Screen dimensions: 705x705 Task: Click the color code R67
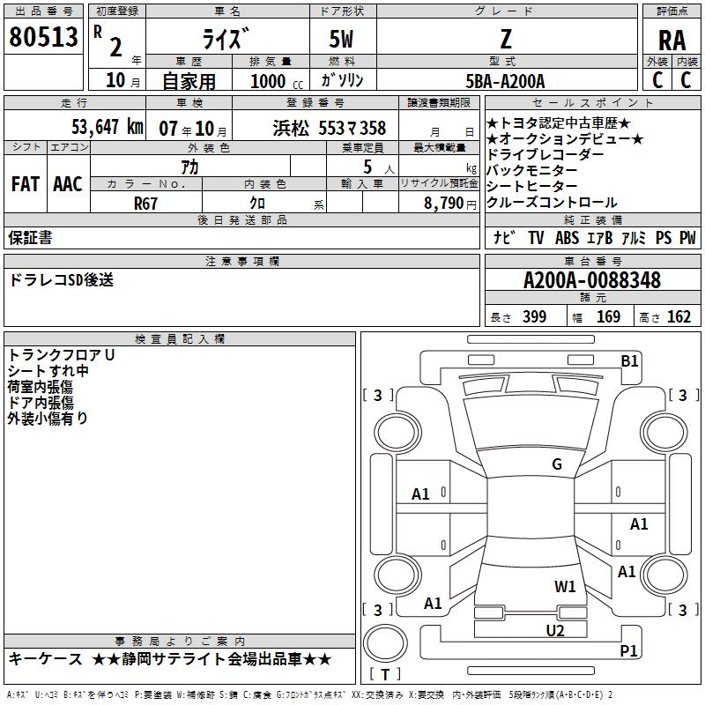(x=145, y=203)
